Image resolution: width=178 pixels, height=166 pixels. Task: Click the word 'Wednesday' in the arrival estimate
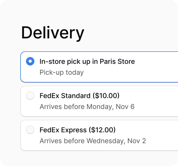click(106, 141)
